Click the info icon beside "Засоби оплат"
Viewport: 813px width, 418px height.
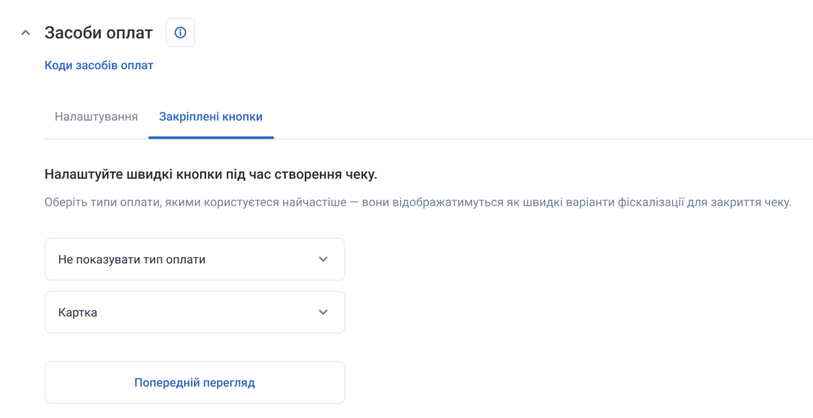(180, 33)
